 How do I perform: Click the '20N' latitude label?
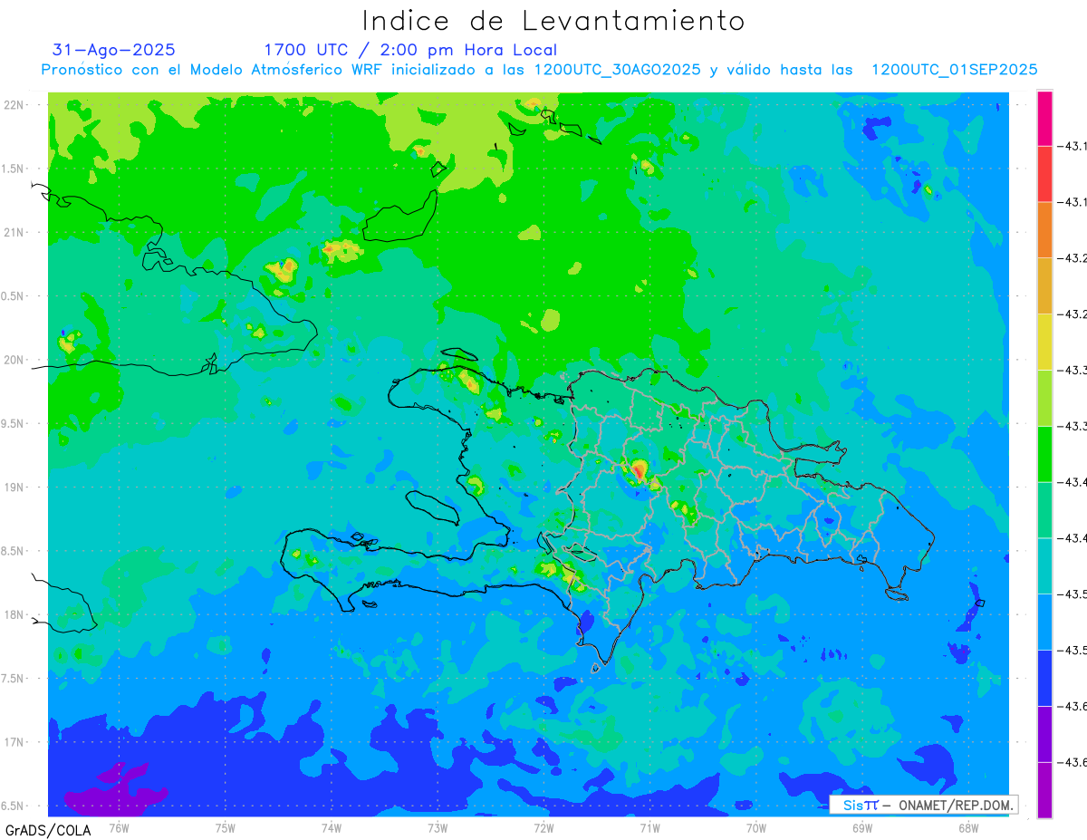(x=14, y=360)
